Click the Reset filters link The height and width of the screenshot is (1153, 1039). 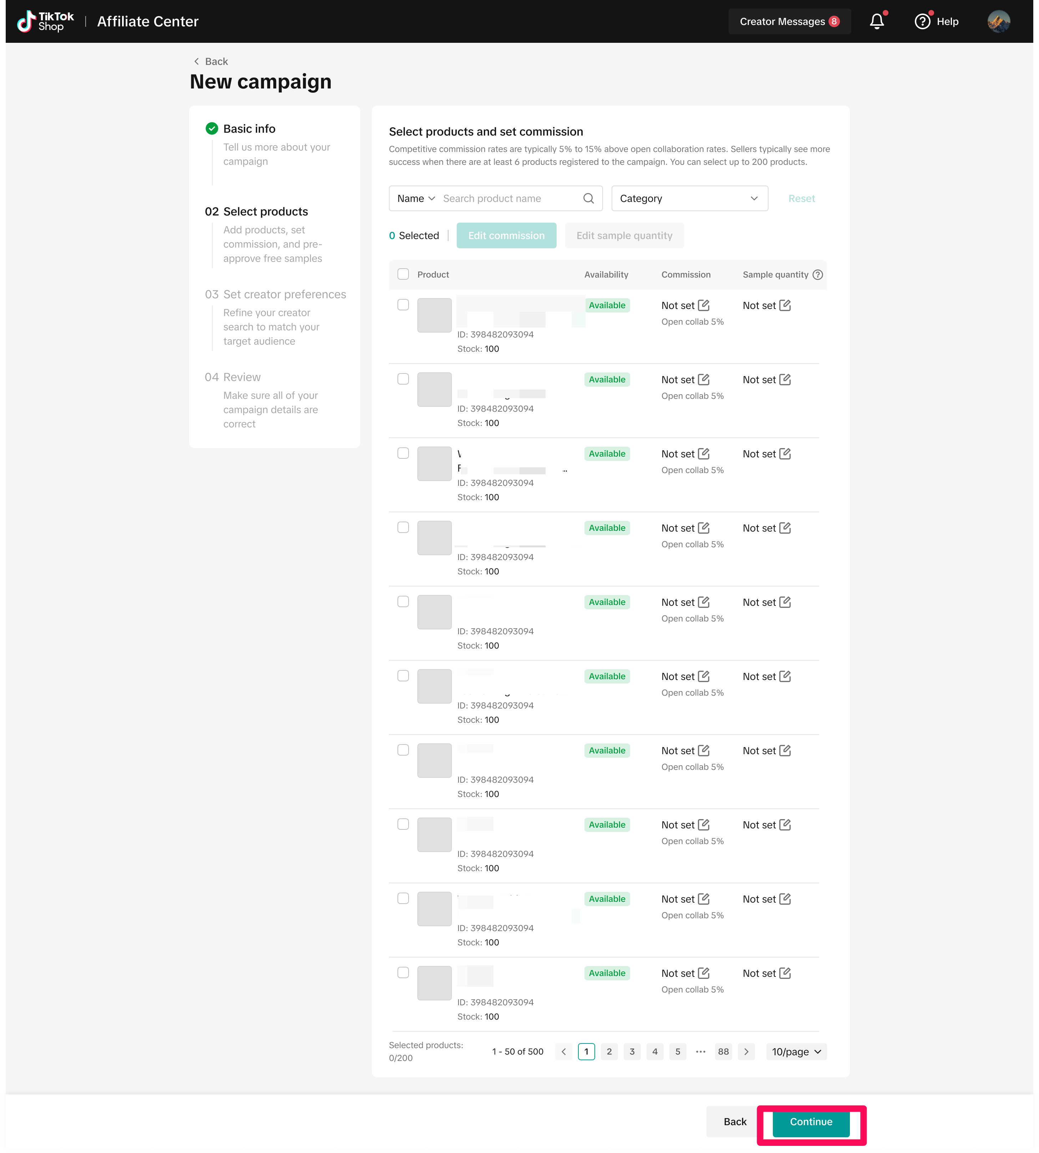801,199
